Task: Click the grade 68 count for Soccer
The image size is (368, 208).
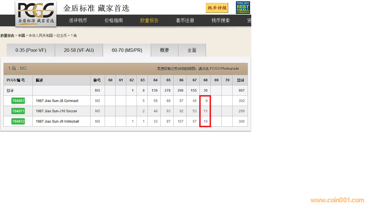Action: pyautogui.click(x=205, y=111)
